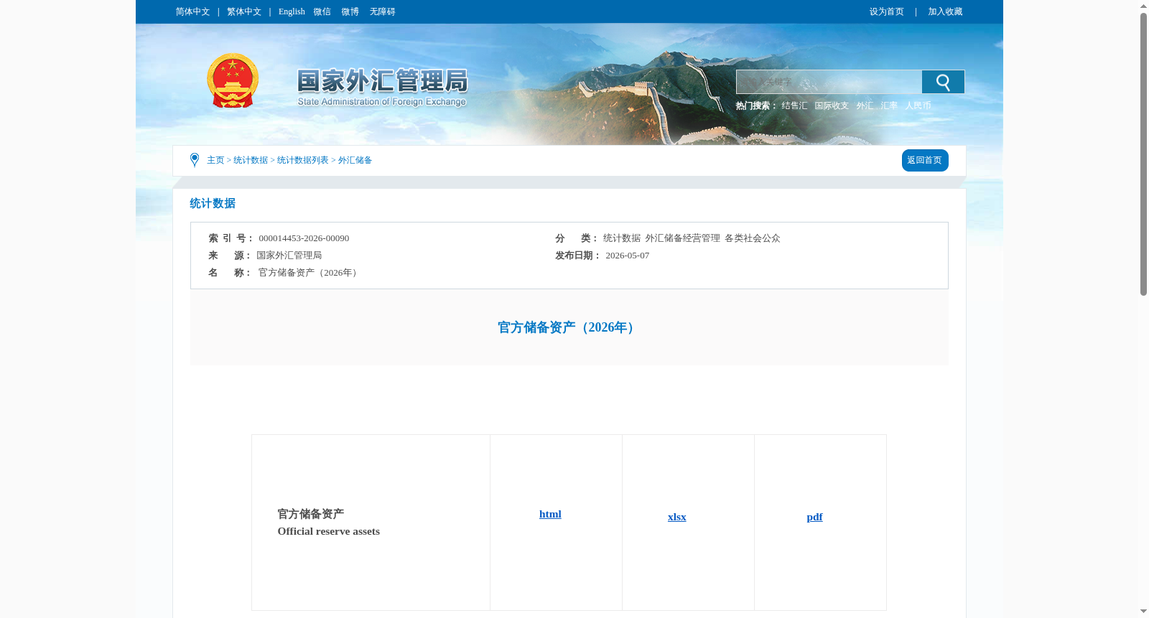
Task: Go to 统计数据列表 in the breadcrumb
Action: (x=303, y=160)
